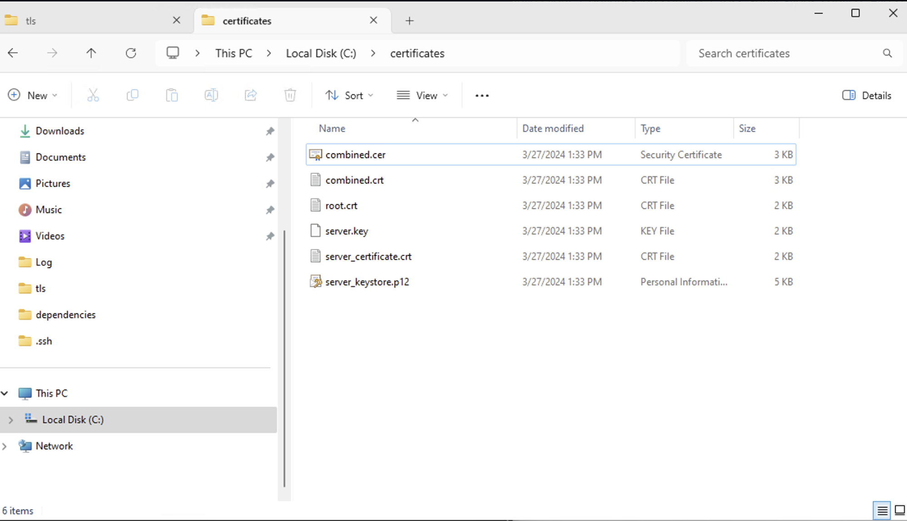This screenshot has width=907, height=521.
Task: Open Downloads in the sidebar
Action: pos(60,131)
